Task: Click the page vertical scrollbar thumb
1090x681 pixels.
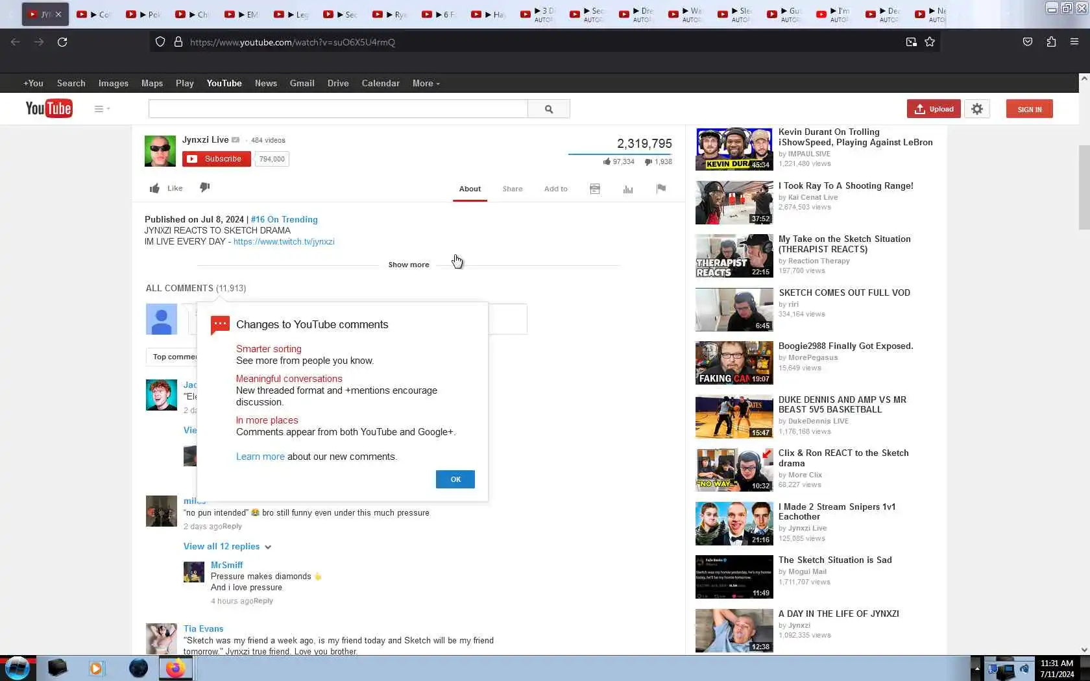Action: (x=1084, y=188)
